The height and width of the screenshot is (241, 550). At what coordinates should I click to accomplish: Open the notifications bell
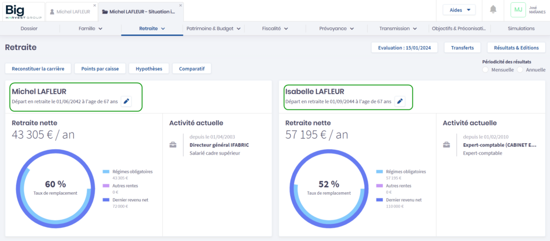(493, 10)
